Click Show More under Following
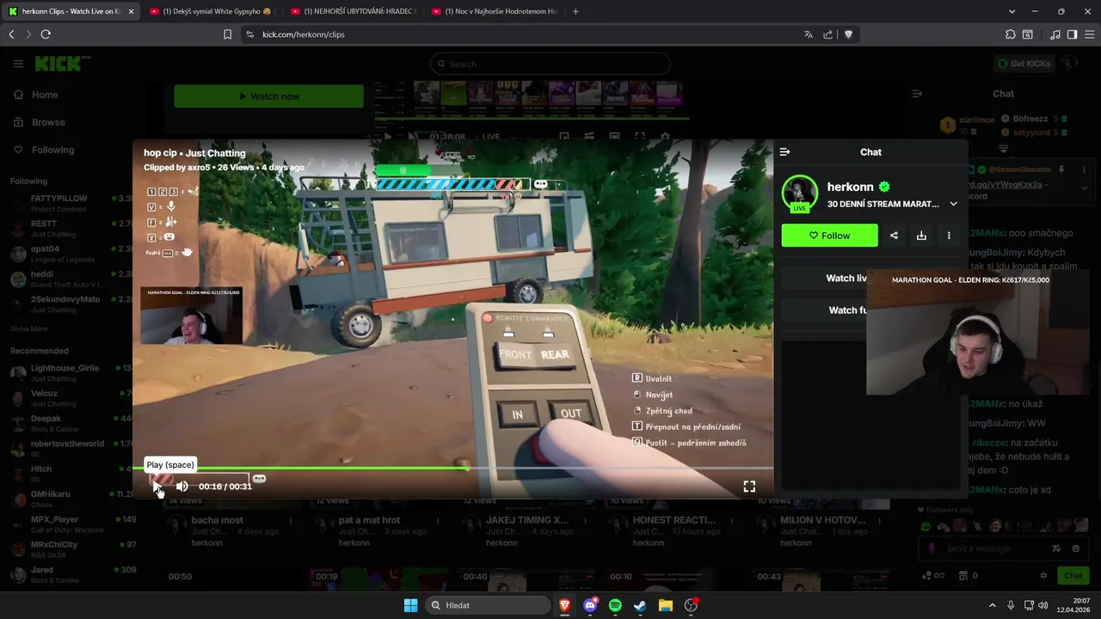Screen dimensions: 1101x619 [28, 328]
